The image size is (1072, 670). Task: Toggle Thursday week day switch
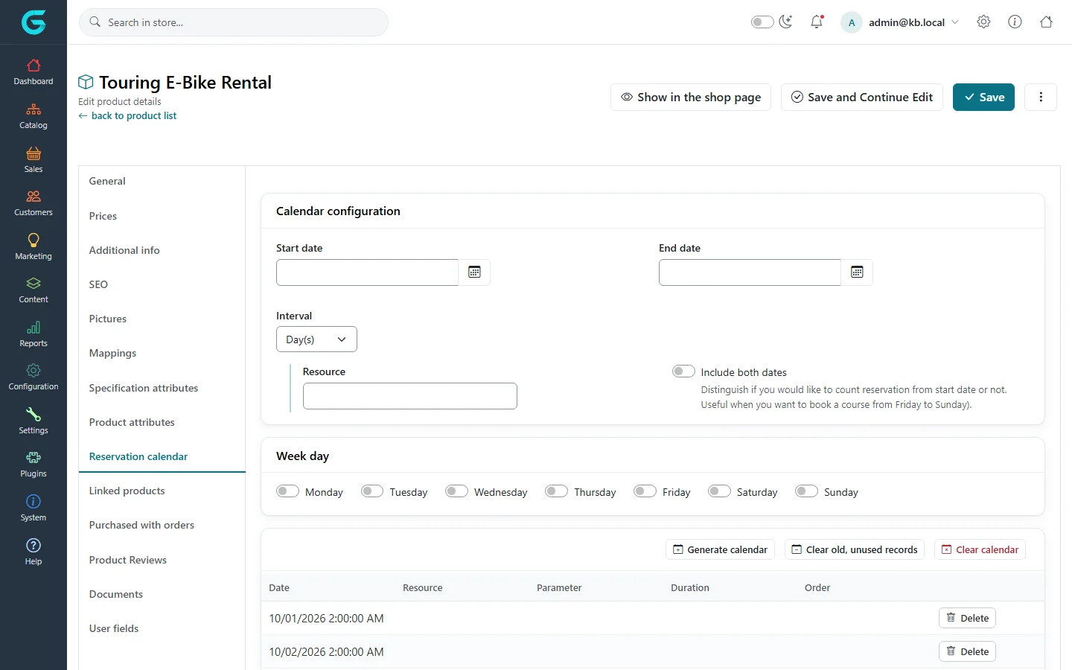click(556, 491)
